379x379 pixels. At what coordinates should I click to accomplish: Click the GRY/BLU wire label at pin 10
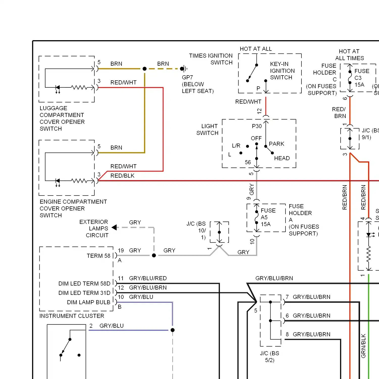pyautogui.click(x=141, y=297)
